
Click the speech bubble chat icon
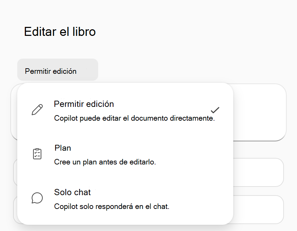point(37,198)
